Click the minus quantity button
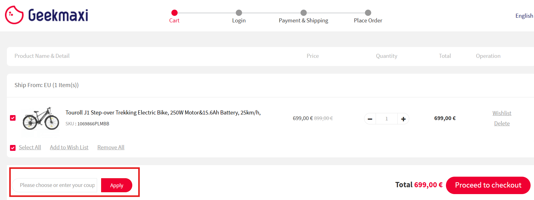Viewport: 534px width, 200px height. pyautogui.click(x=370, y=119)
